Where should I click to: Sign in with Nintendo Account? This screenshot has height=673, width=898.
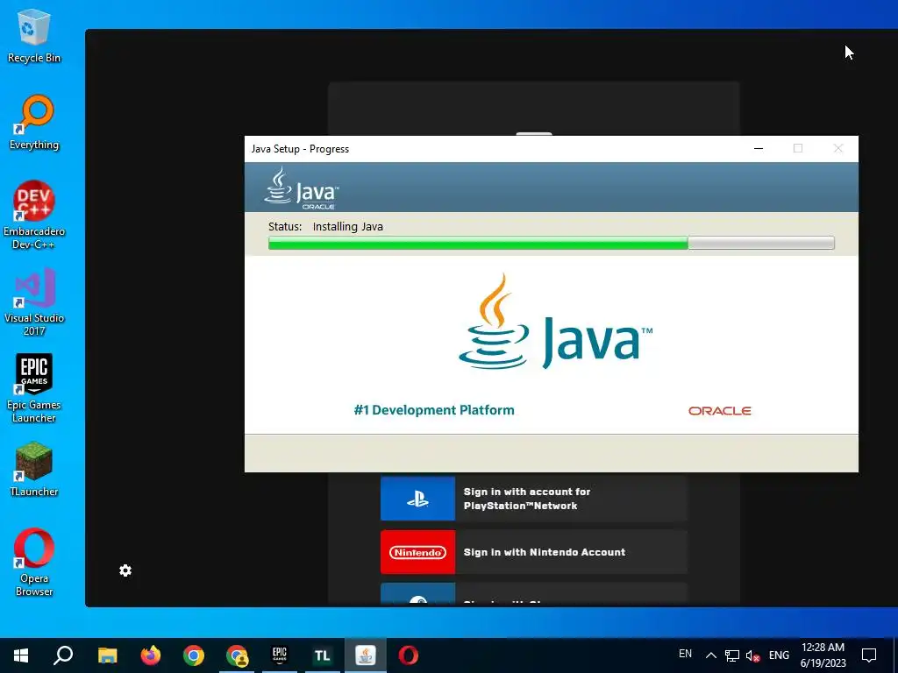click(534, 552)
